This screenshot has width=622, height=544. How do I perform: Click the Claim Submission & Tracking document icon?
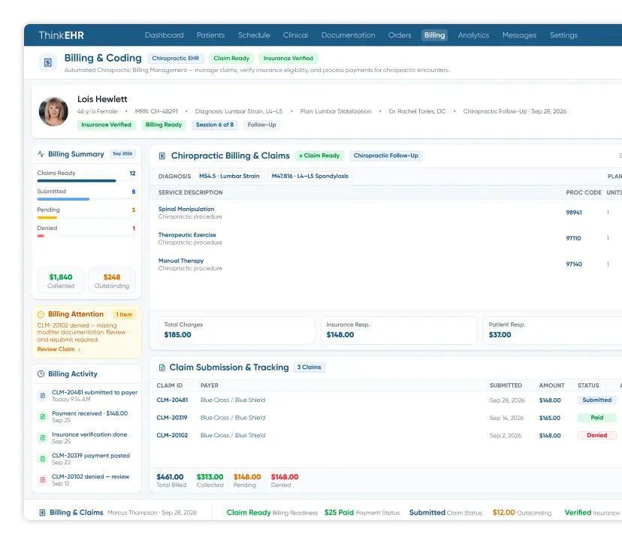pos(162,368)
